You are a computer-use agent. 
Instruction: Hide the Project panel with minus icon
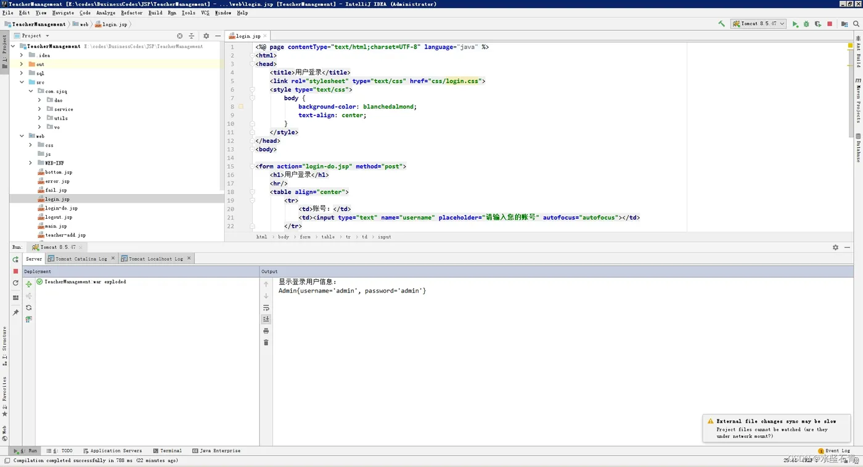[x=218, y=36]
